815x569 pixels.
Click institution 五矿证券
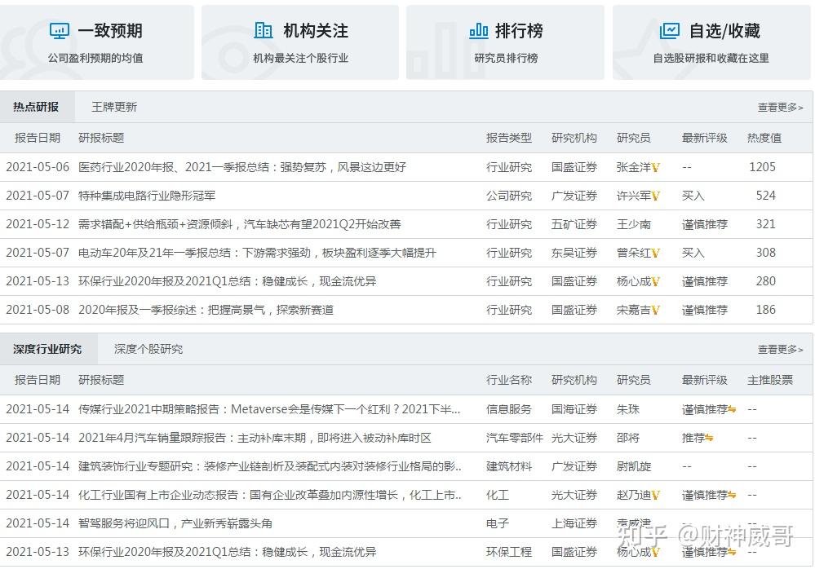pos(574,224)
